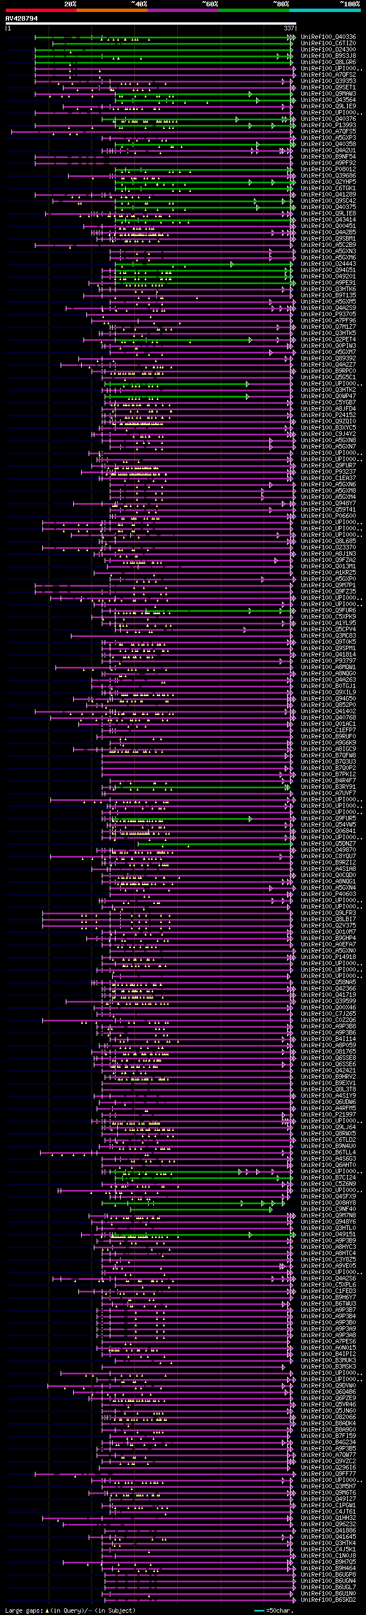Open hit UniRef100_A7QFS2
The image size is (366, 1615).
328,74
